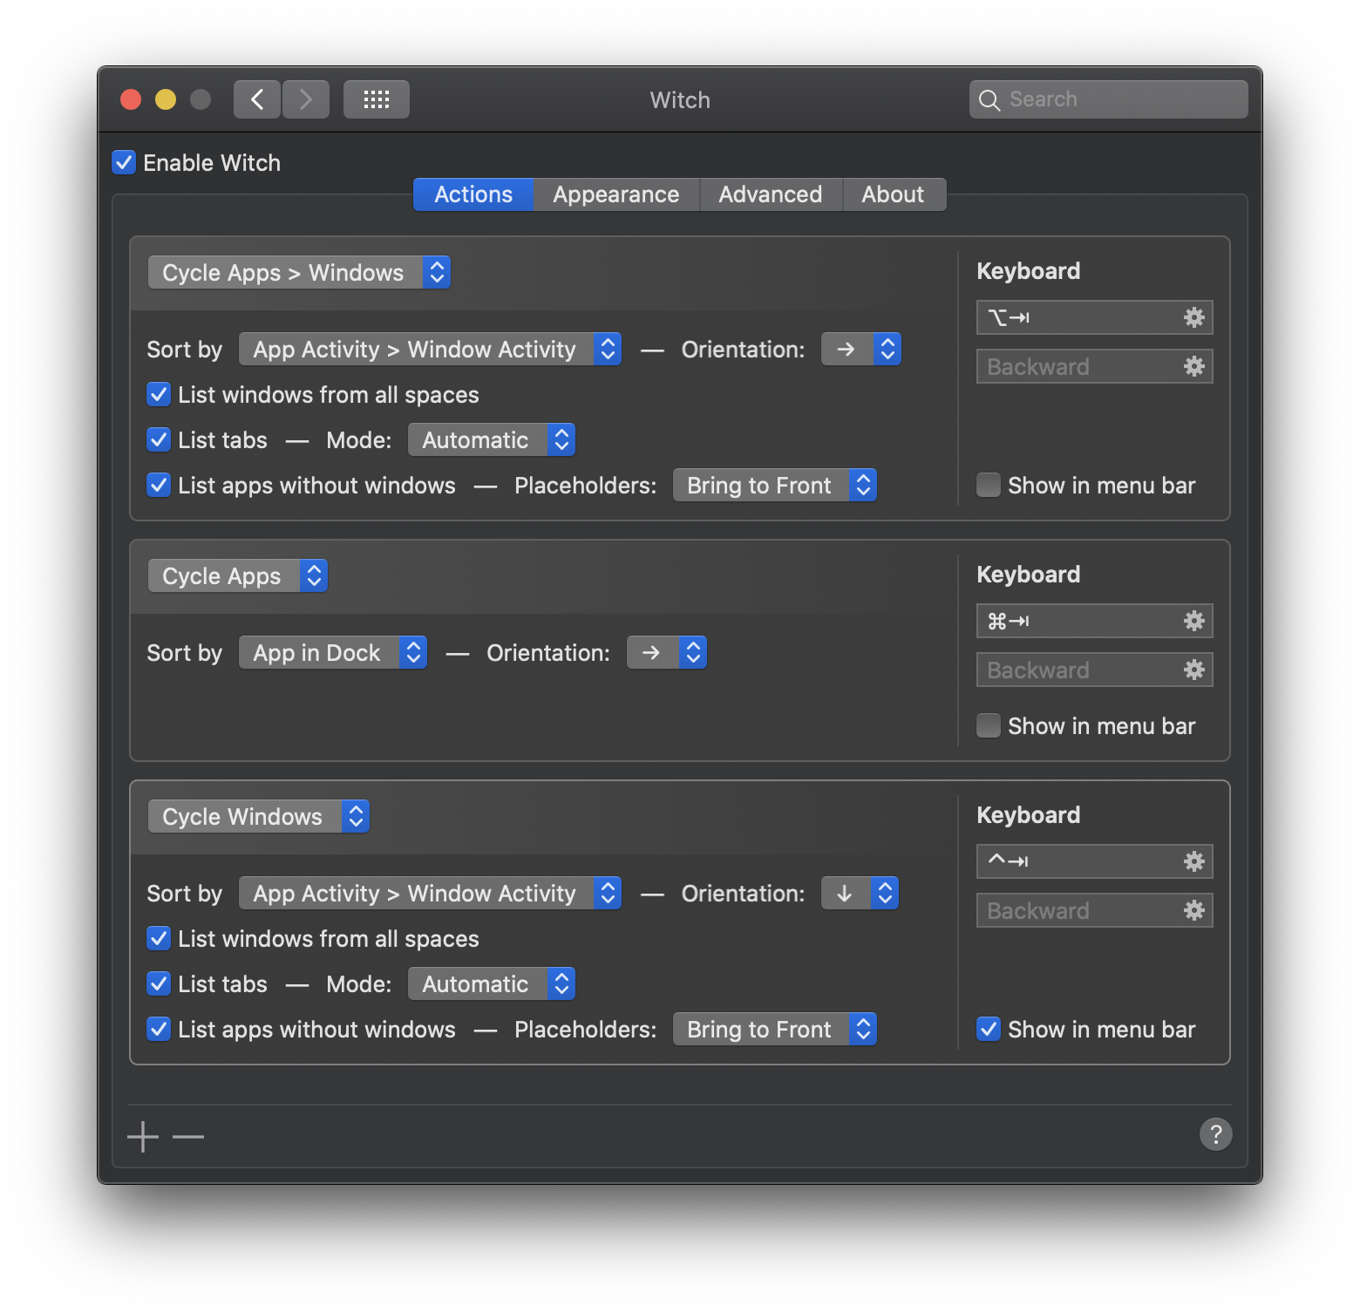
Task: Click the Search field
Action: click(1108, 99)
